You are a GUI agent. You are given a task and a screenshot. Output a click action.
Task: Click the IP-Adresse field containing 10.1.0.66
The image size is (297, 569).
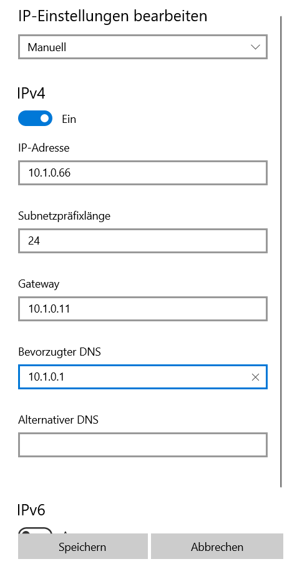[143, 173]
